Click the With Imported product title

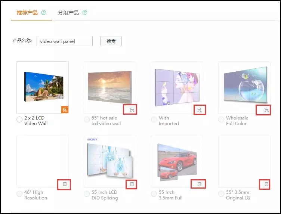pyautogui.click(x=169, y=121)
